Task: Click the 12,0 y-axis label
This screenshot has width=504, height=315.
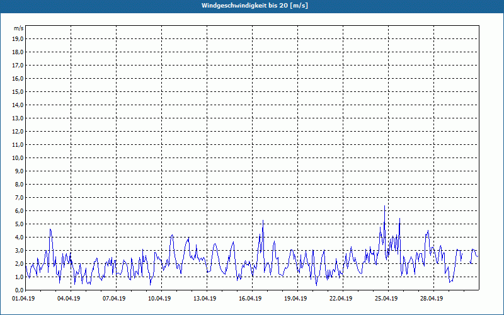Action: (x=18, y=131)
